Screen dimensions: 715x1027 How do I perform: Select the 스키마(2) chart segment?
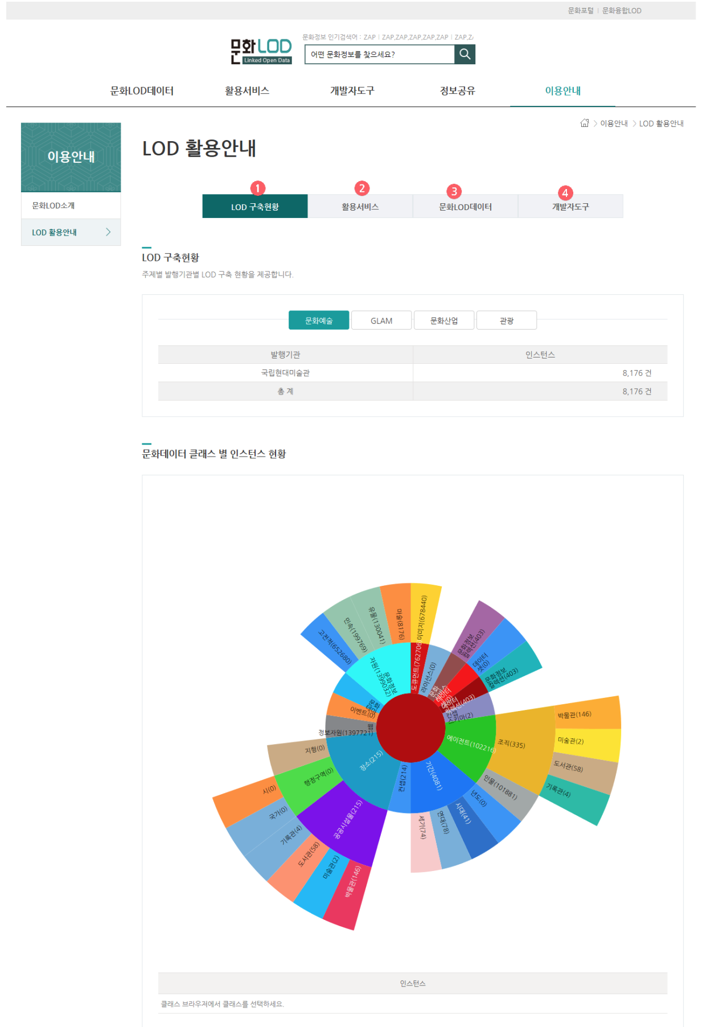pyautogui.click(x=468, y=712)
